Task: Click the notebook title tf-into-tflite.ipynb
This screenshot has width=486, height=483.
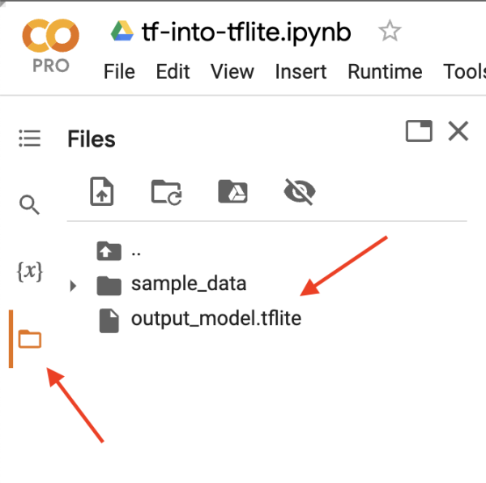Action: [248, 32]
